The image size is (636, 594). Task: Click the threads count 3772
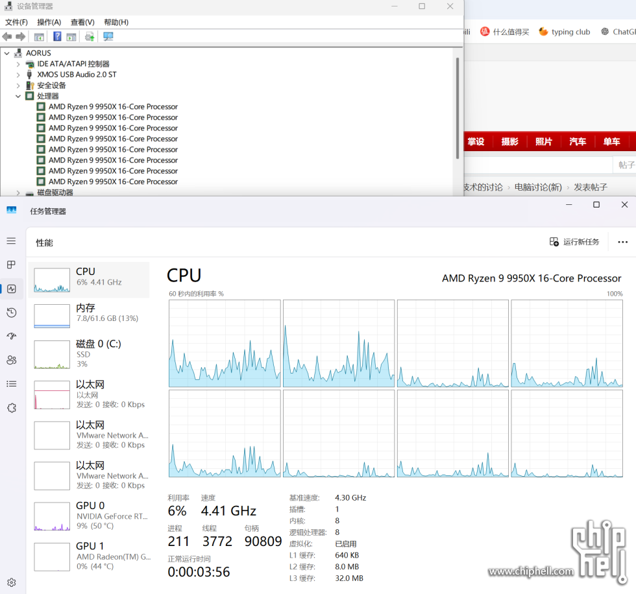click(x=217, y=541)
